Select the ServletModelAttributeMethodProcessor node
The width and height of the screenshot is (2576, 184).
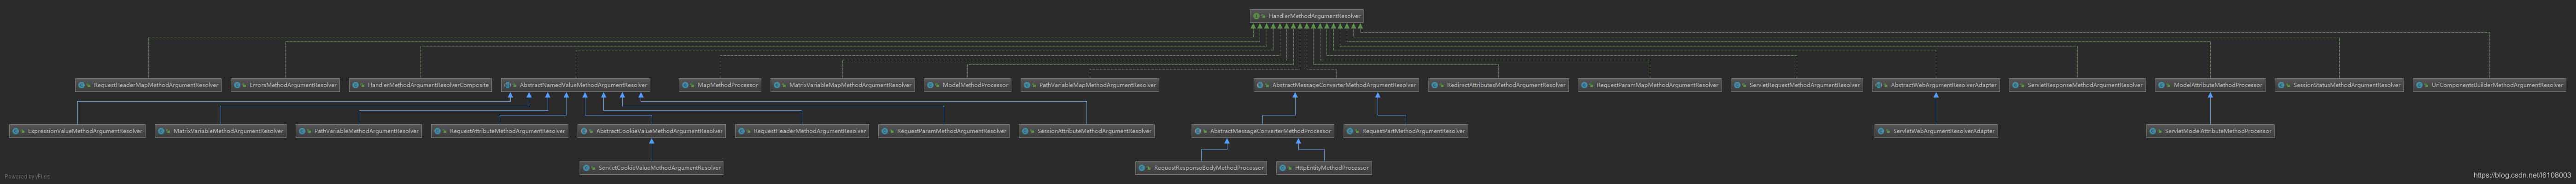(2210, 131)
